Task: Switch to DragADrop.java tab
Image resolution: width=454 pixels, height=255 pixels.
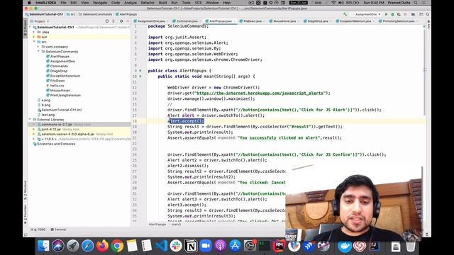Action: point(317,21)
